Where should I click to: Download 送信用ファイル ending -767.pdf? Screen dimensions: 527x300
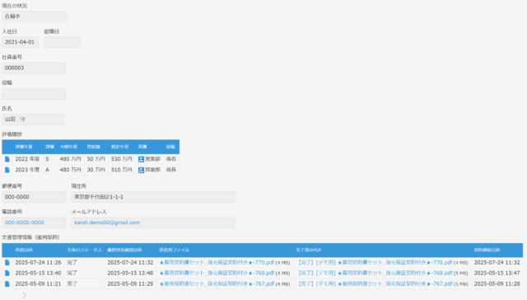[217, 284]
